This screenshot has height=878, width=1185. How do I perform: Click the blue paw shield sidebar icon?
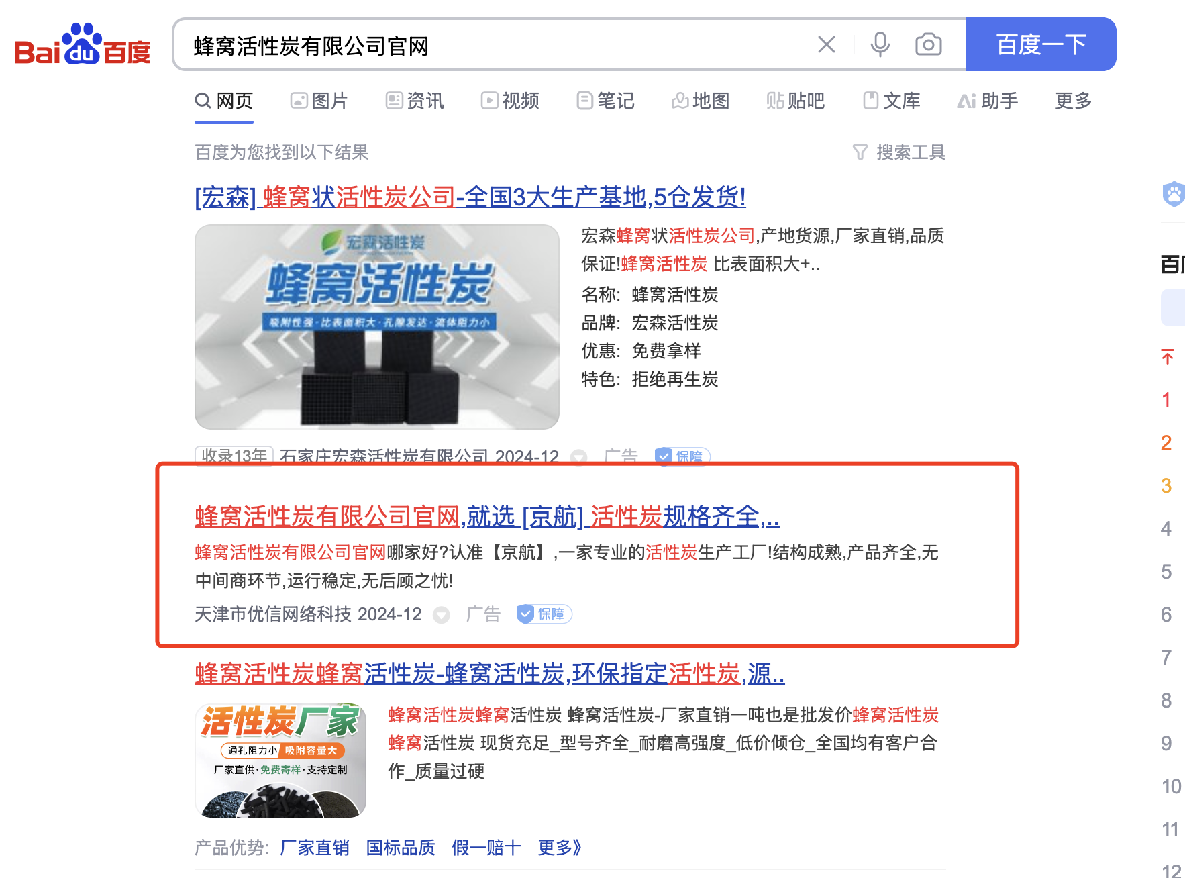tap(1174, 195)
